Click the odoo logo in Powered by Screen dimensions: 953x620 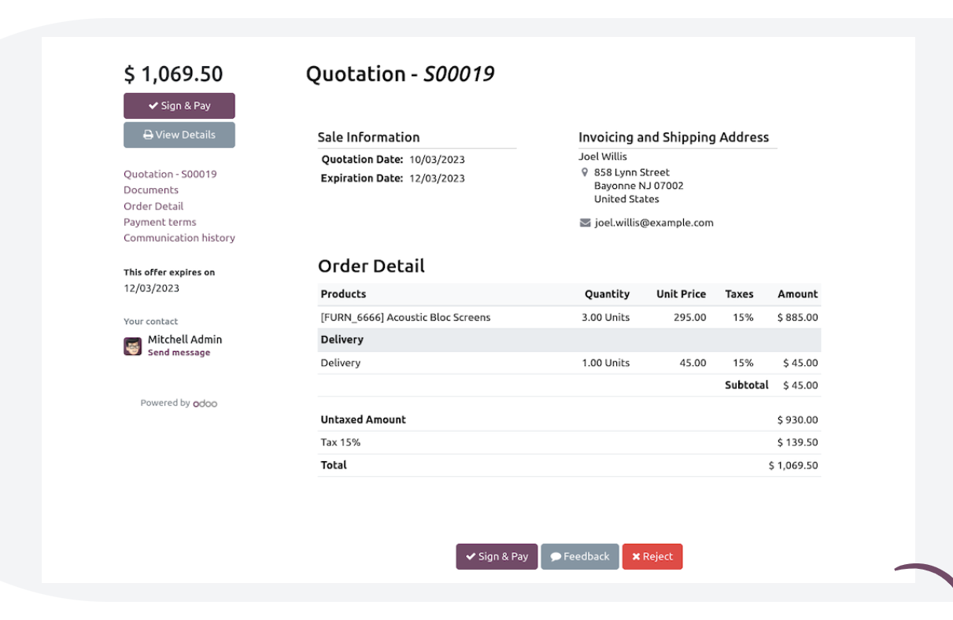point(205,403)
